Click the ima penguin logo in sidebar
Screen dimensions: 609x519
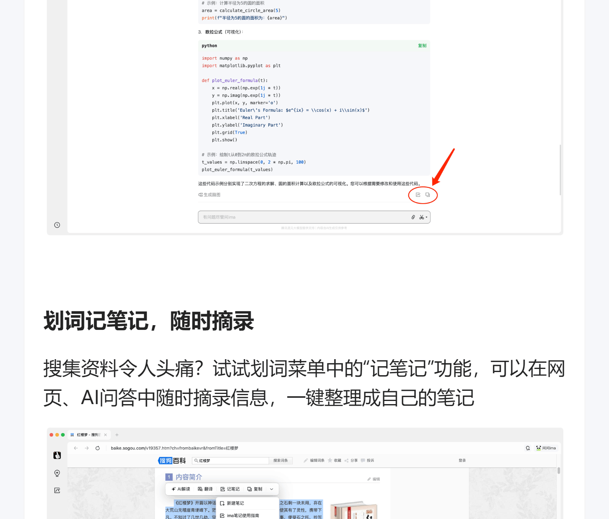pyautogui.click(x=57, y=455)
